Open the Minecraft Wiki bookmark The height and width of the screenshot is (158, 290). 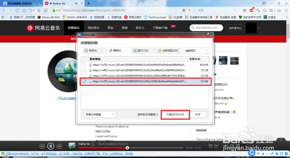[49, 17]
